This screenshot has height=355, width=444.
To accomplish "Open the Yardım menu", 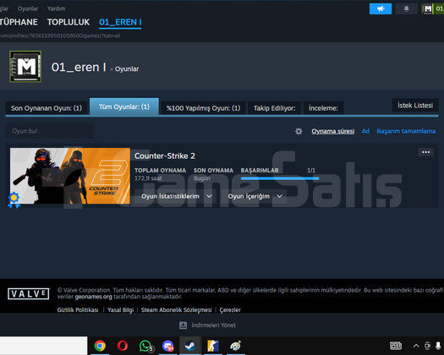I will coord(57,8).
